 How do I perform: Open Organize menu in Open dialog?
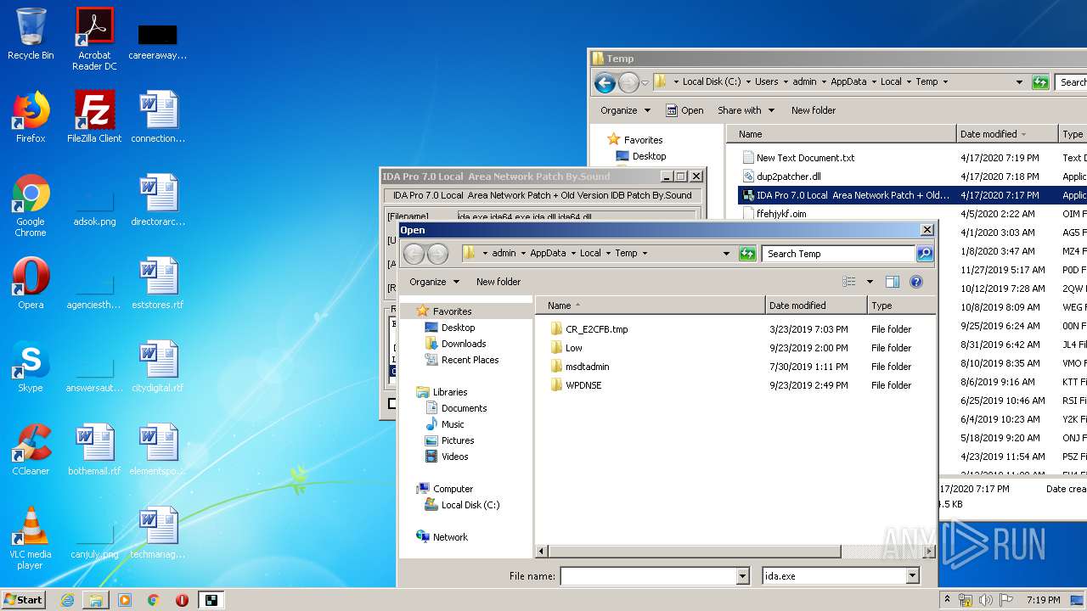434,282
